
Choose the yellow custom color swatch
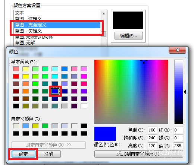click(35, 126)
